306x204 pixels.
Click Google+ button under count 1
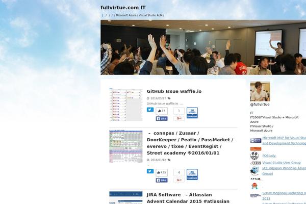click(179, 118)
